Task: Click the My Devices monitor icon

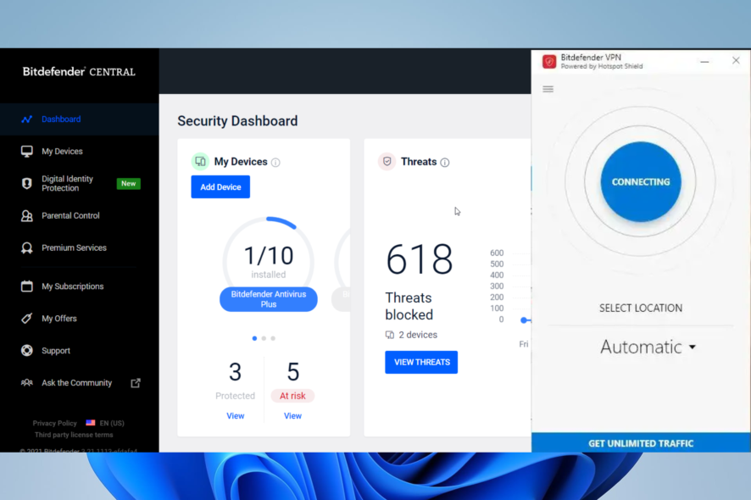Action: [x=27, y=152]
